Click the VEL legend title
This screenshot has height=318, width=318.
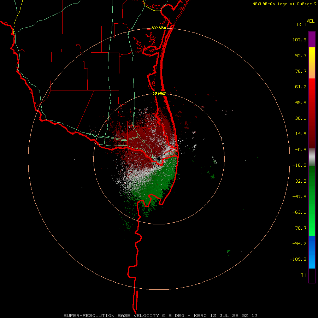click(310, 21)
